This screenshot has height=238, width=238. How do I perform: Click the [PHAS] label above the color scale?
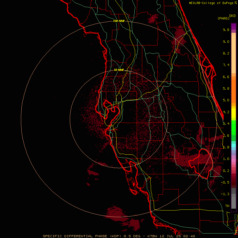pyautogui.click(x=223, y=18)
